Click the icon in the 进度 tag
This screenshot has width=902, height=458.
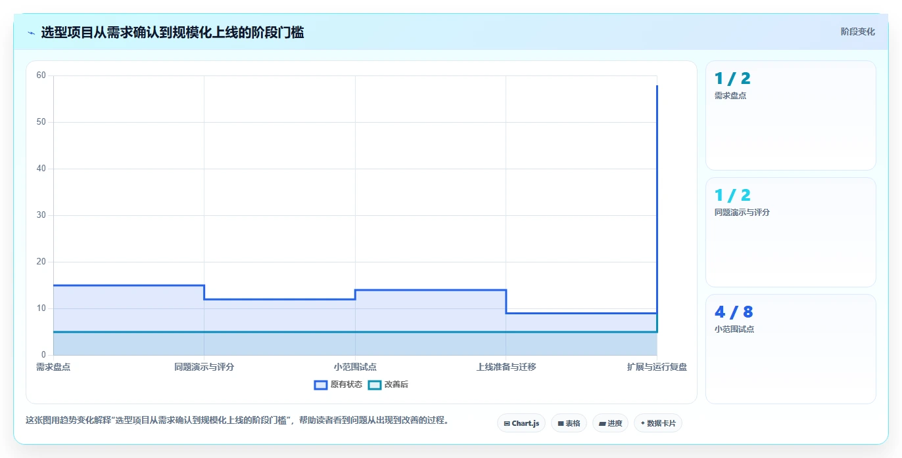click(x=602, y=424)
